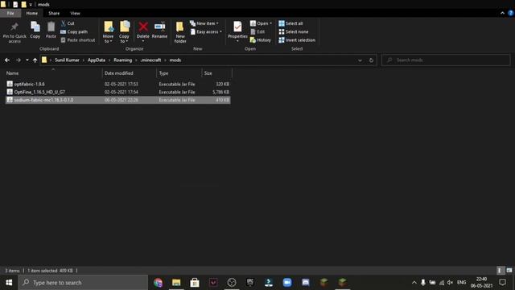Expand the Easy access dropdown

pos(206,32)
